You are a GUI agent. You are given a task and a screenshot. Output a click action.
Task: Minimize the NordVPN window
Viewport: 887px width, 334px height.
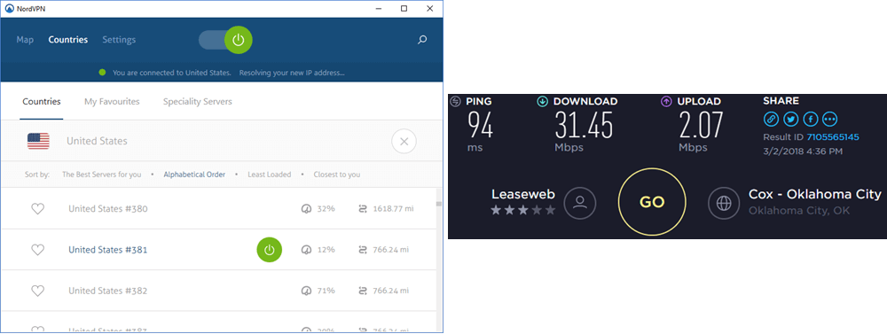[379, 9]
